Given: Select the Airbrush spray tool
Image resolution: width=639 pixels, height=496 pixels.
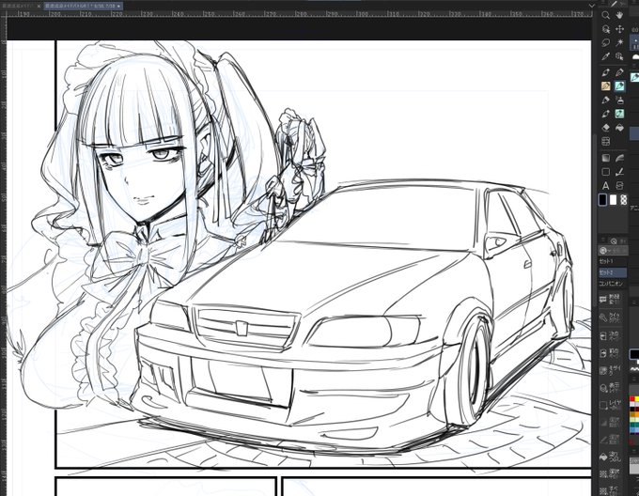Looking at the screenshot, I should coord(620,100).
